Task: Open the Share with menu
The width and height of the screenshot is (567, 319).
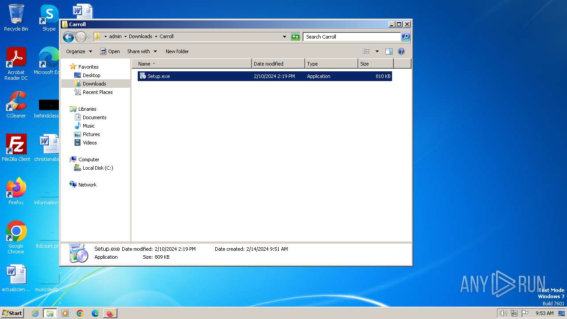Action: 142,51
